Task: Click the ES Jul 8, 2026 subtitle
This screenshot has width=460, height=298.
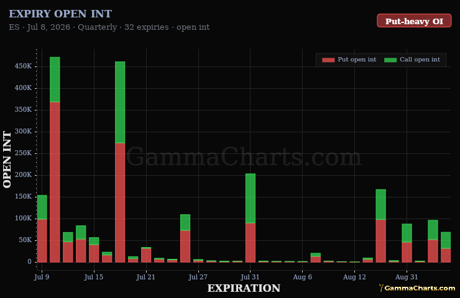Action: pos(109,27)
